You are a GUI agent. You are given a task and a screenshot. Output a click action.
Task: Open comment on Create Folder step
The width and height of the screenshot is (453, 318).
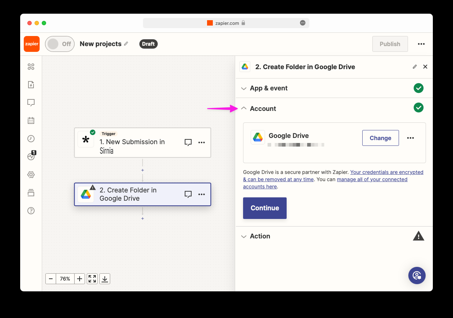(x=188, y=194)
